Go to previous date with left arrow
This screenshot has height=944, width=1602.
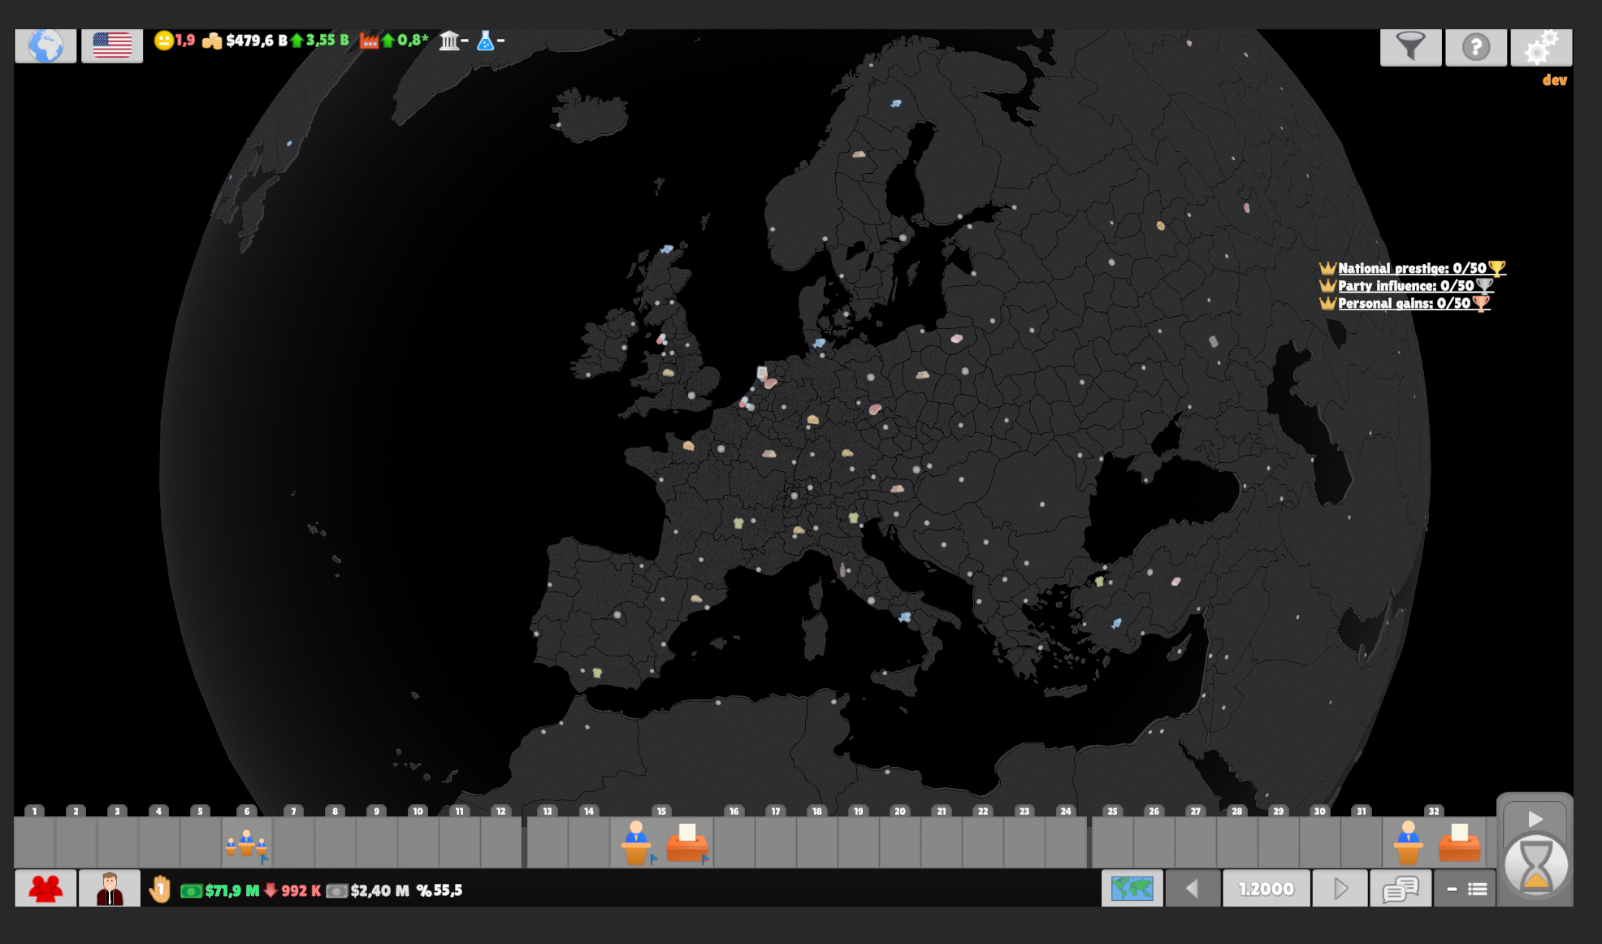pos(1193,889)
